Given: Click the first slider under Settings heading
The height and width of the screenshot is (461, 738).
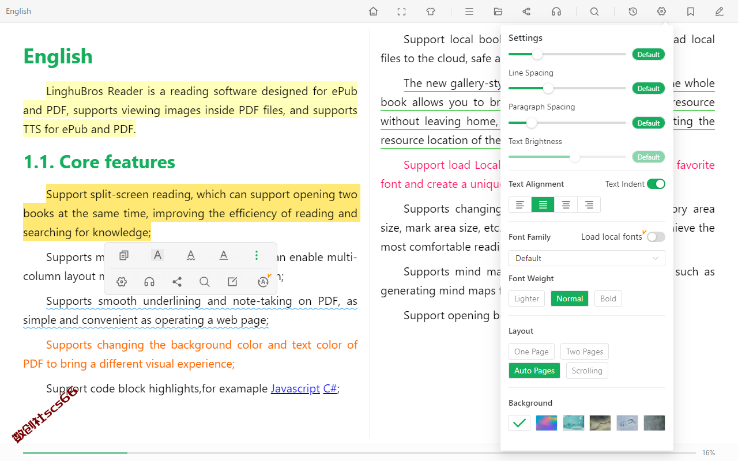Looking at the screenshot, I should 567,54.
